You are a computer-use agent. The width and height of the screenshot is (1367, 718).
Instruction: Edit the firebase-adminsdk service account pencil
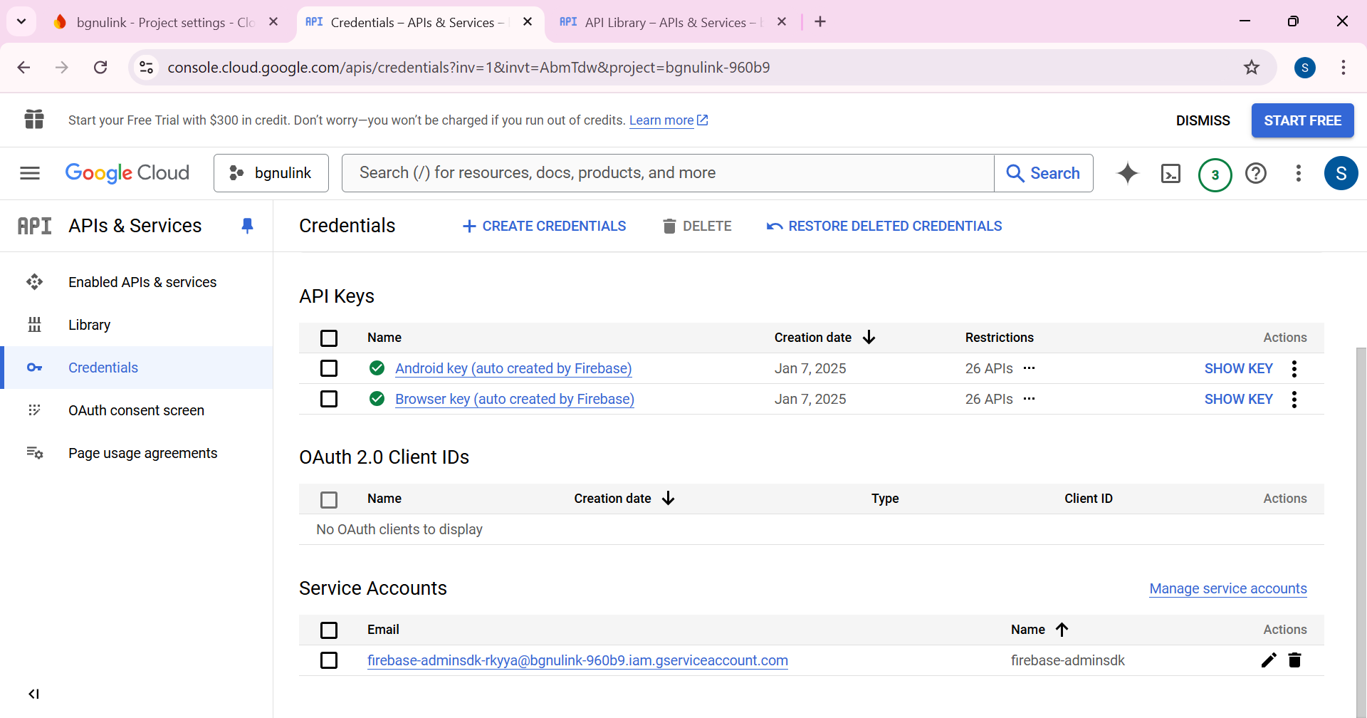coord(1269,660)
